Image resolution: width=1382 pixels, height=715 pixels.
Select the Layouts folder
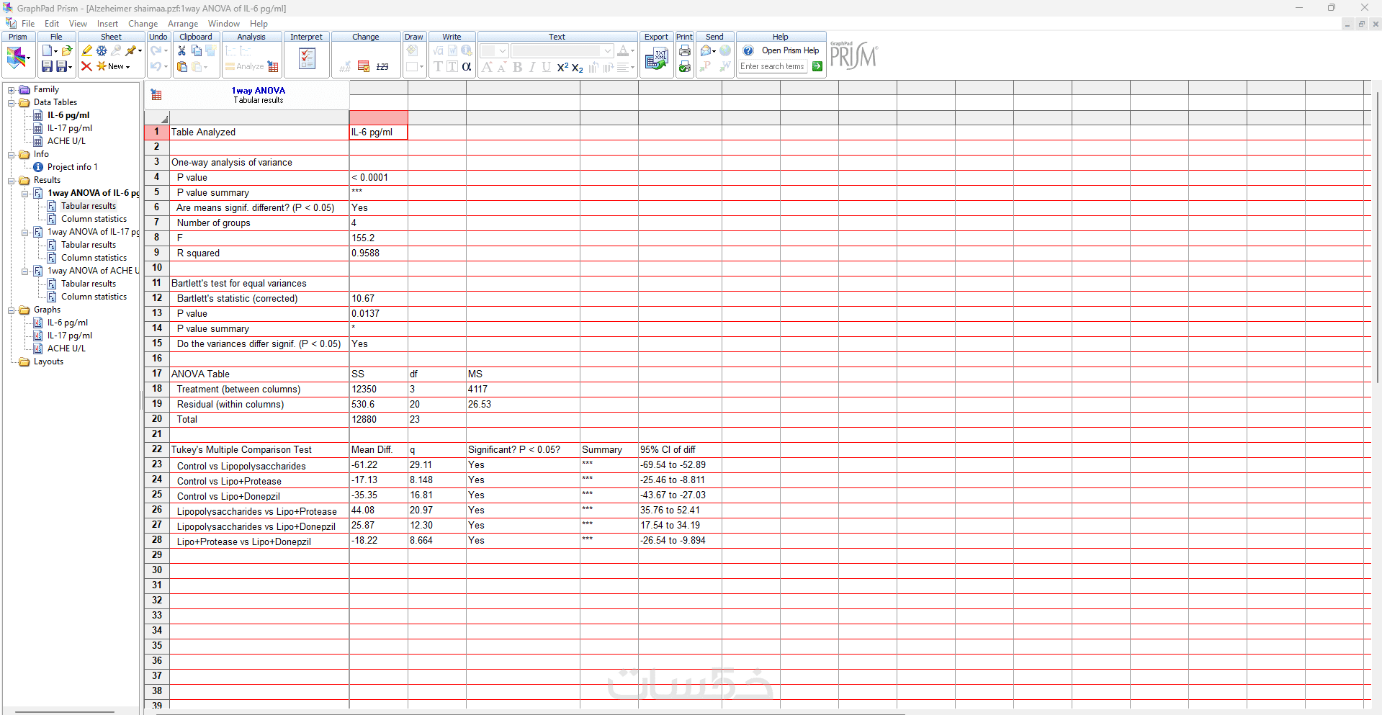point(48,361)
